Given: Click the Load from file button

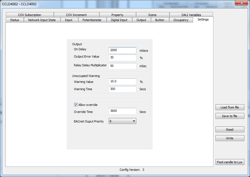Looking at the screenshot, I should (x=230, y=107).
